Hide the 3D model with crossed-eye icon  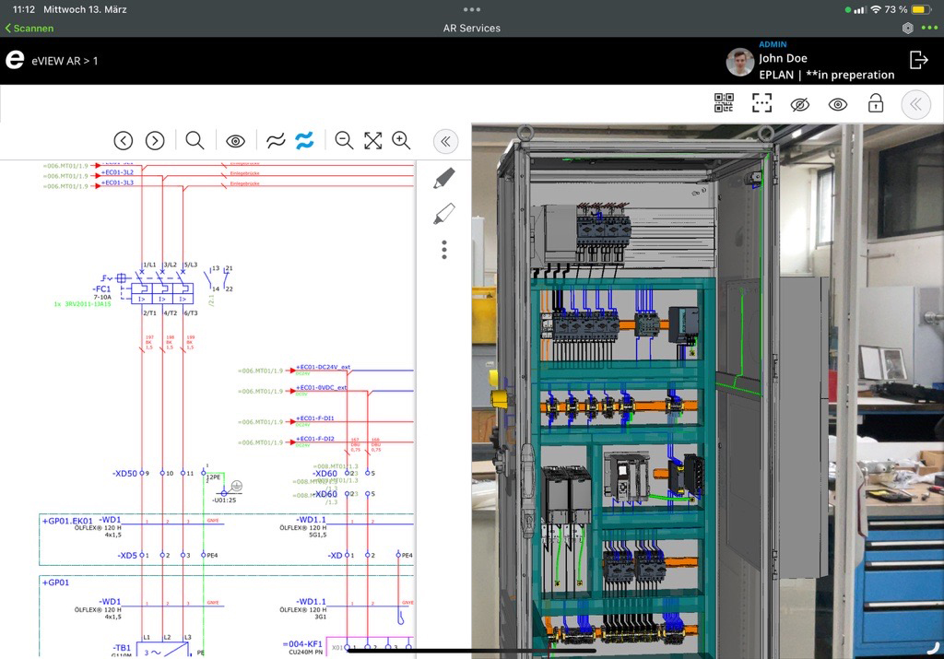(799, 104)
